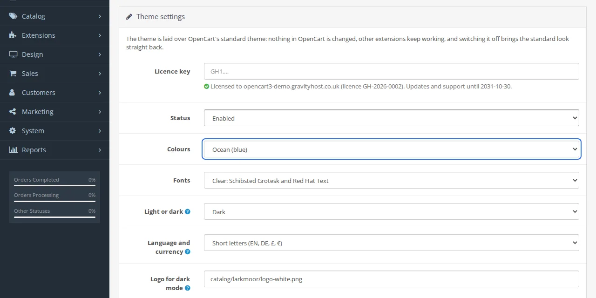Open the Design sidebar menu
Viewport: 596px width, 298px height.
(54, 54)
